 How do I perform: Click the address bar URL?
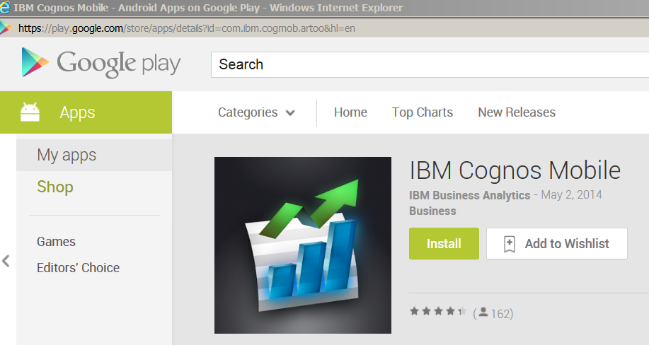pos(187,28)
